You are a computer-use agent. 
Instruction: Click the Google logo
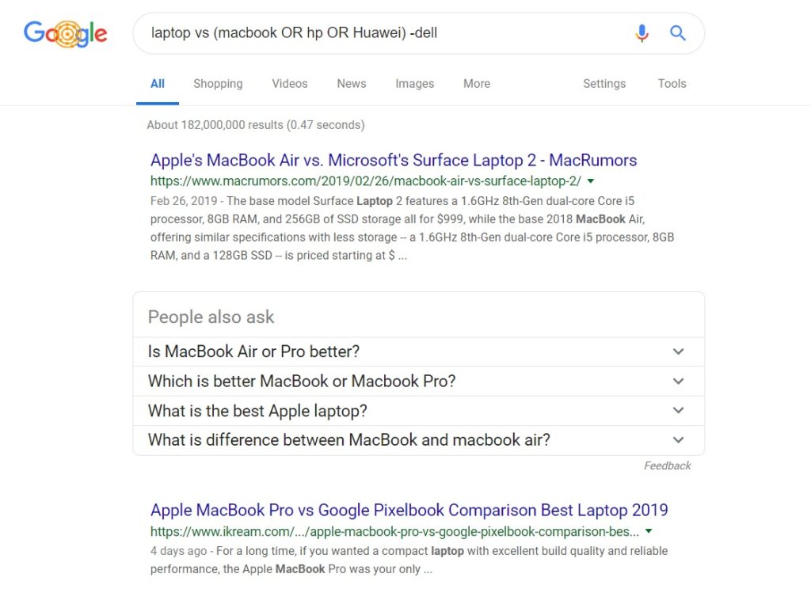click(x=66, y=33)
